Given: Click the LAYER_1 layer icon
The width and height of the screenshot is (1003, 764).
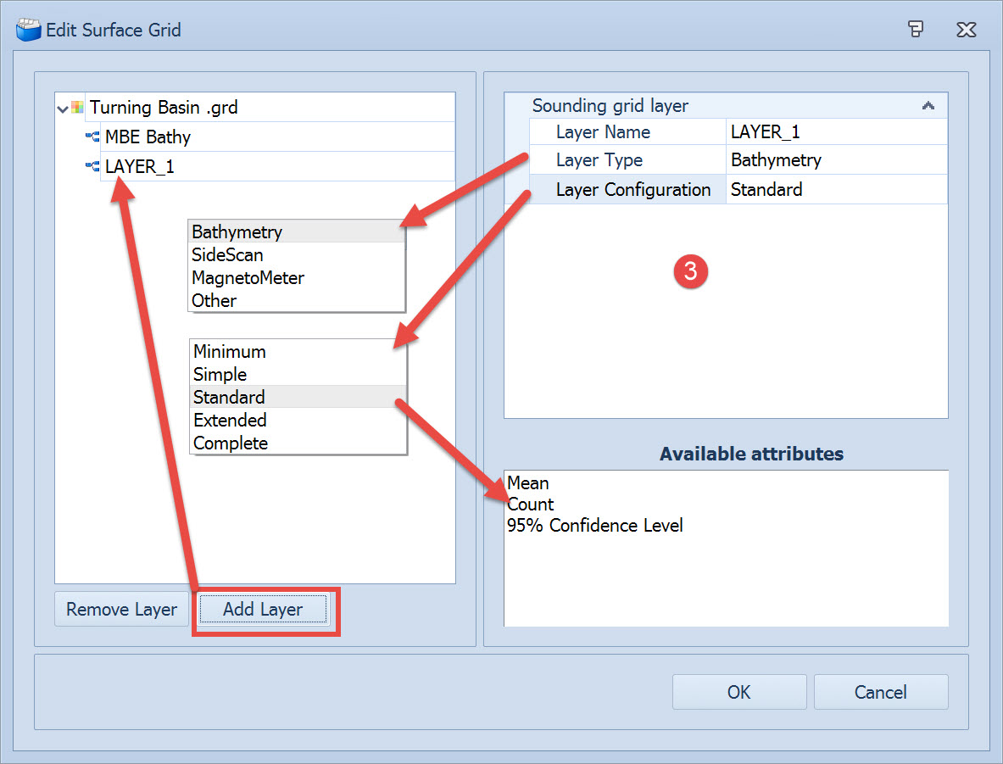Looking at the screenshot, I should point(92,165).
